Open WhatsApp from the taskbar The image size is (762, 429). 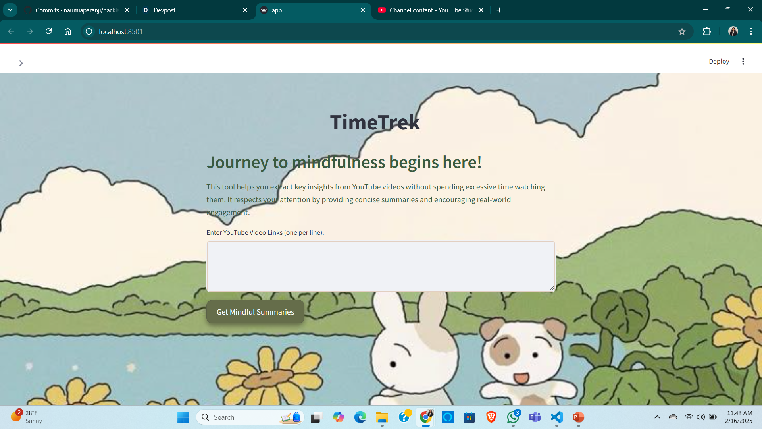point(513,417)
